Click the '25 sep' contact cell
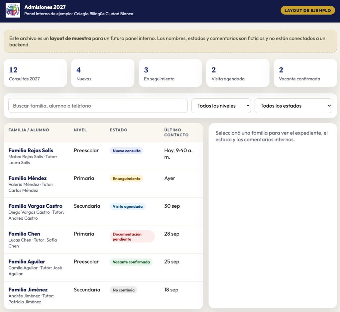 click(x=172, y=262)
